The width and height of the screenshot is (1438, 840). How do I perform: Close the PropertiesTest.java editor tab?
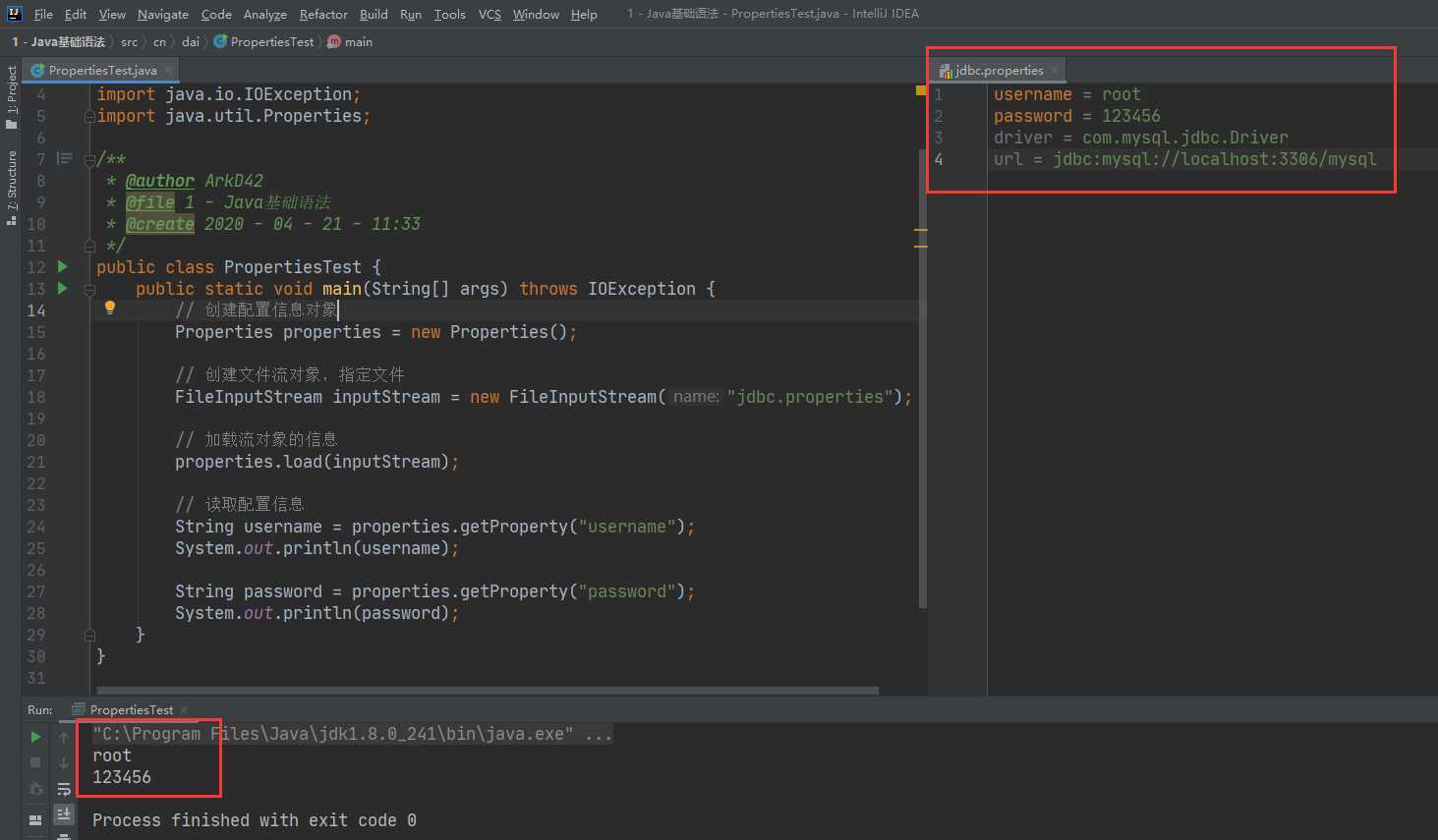(x=168, y=70)
